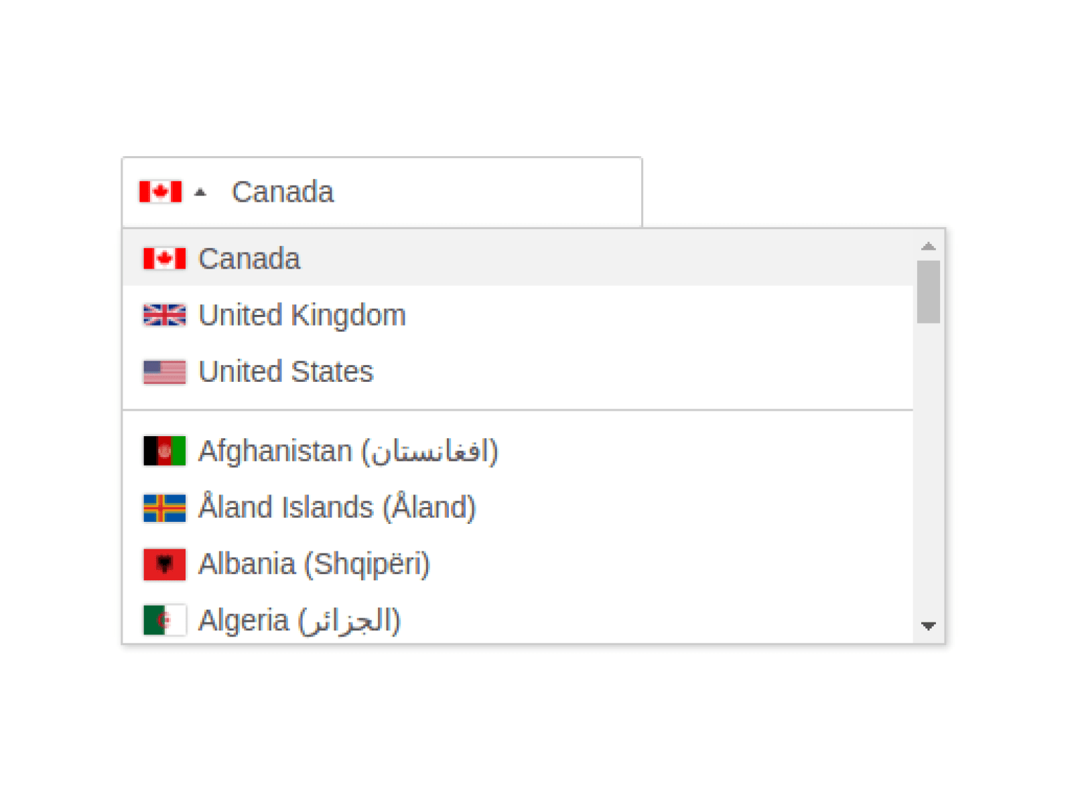
Task: Click the Canada flag icon in list
Action: point(164,259)
